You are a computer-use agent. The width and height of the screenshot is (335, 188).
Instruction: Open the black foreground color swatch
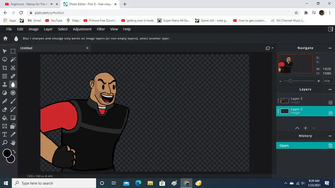click(6, 153)
